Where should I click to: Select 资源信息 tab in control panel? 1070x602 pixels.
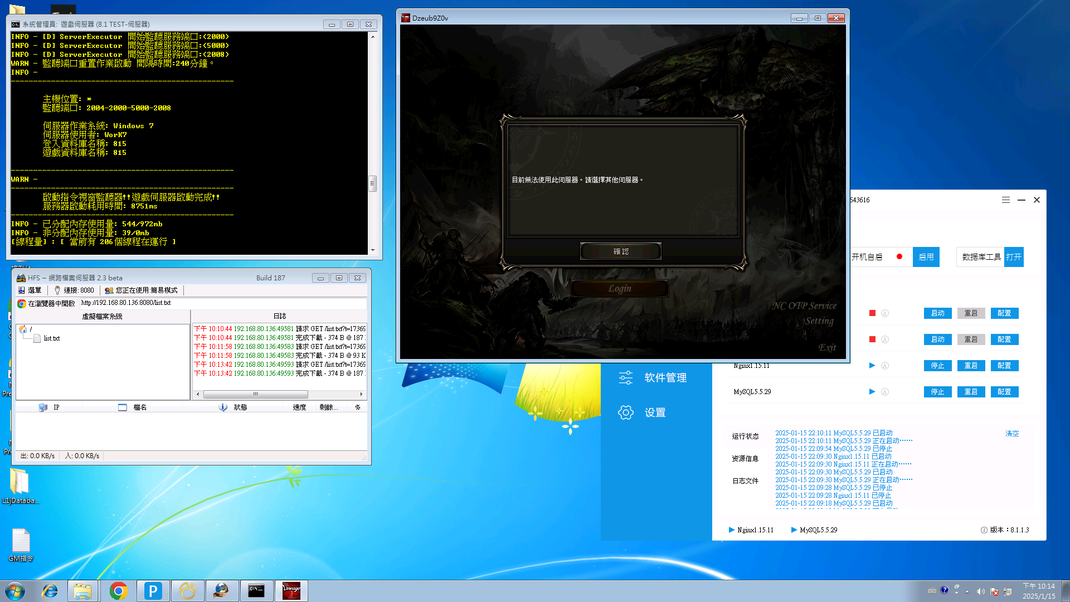pos(745,459)
